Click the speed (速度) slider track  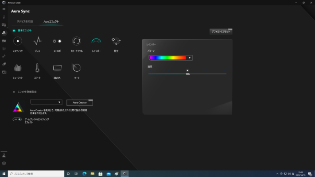click(187, 74)
